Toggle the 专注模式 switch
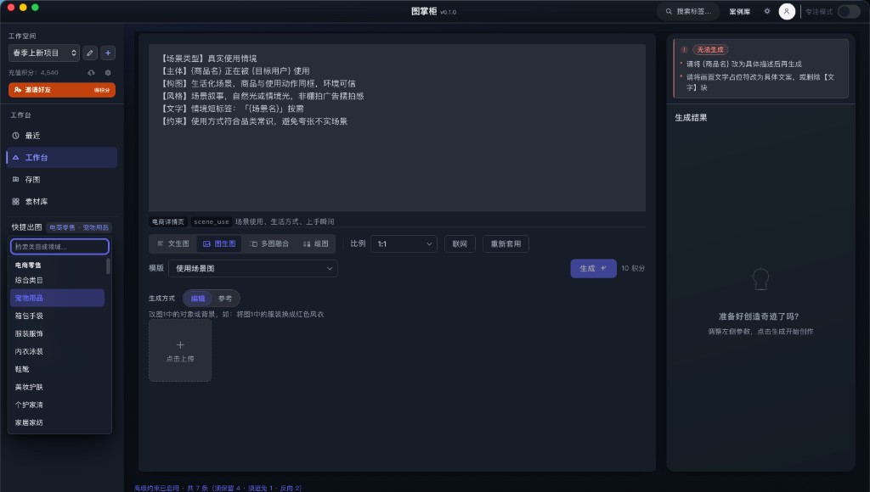The height and width of the screenshot is (492, 870). 849,11
